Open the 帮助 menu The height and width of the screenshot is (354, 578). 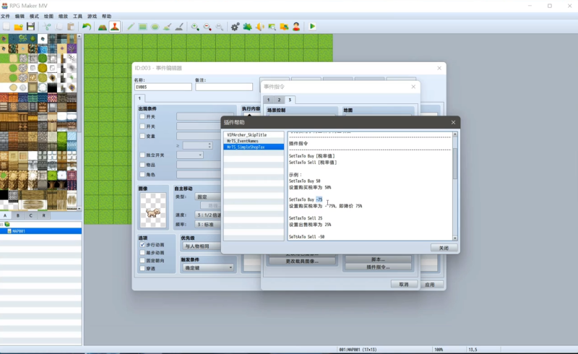click(x=106, y=16)
